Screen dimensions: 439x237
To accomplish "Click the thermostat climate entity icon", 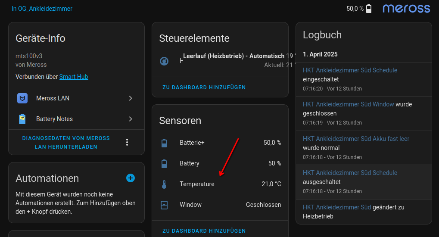I will pyautogui.click(x=164, y=61).
